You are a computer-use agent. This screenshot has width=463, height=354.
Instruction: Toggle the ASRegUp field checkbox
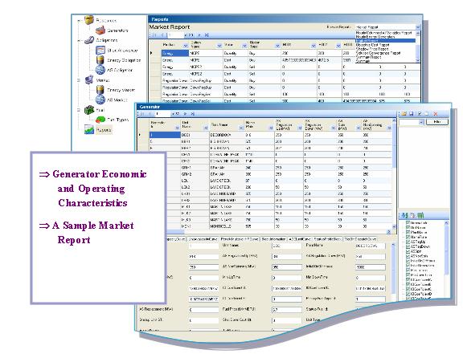tap(408, 242)
